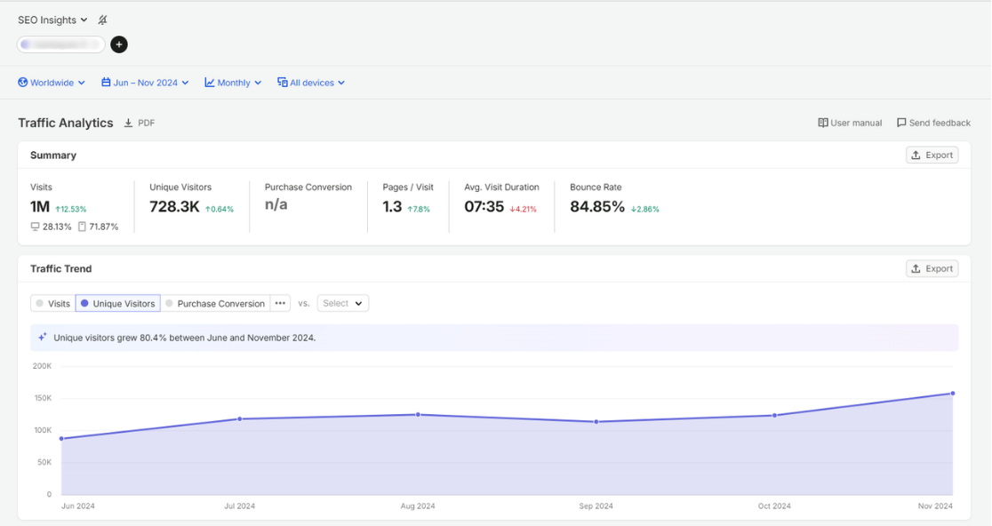Click the muted bell notification icon

point(102,20)
